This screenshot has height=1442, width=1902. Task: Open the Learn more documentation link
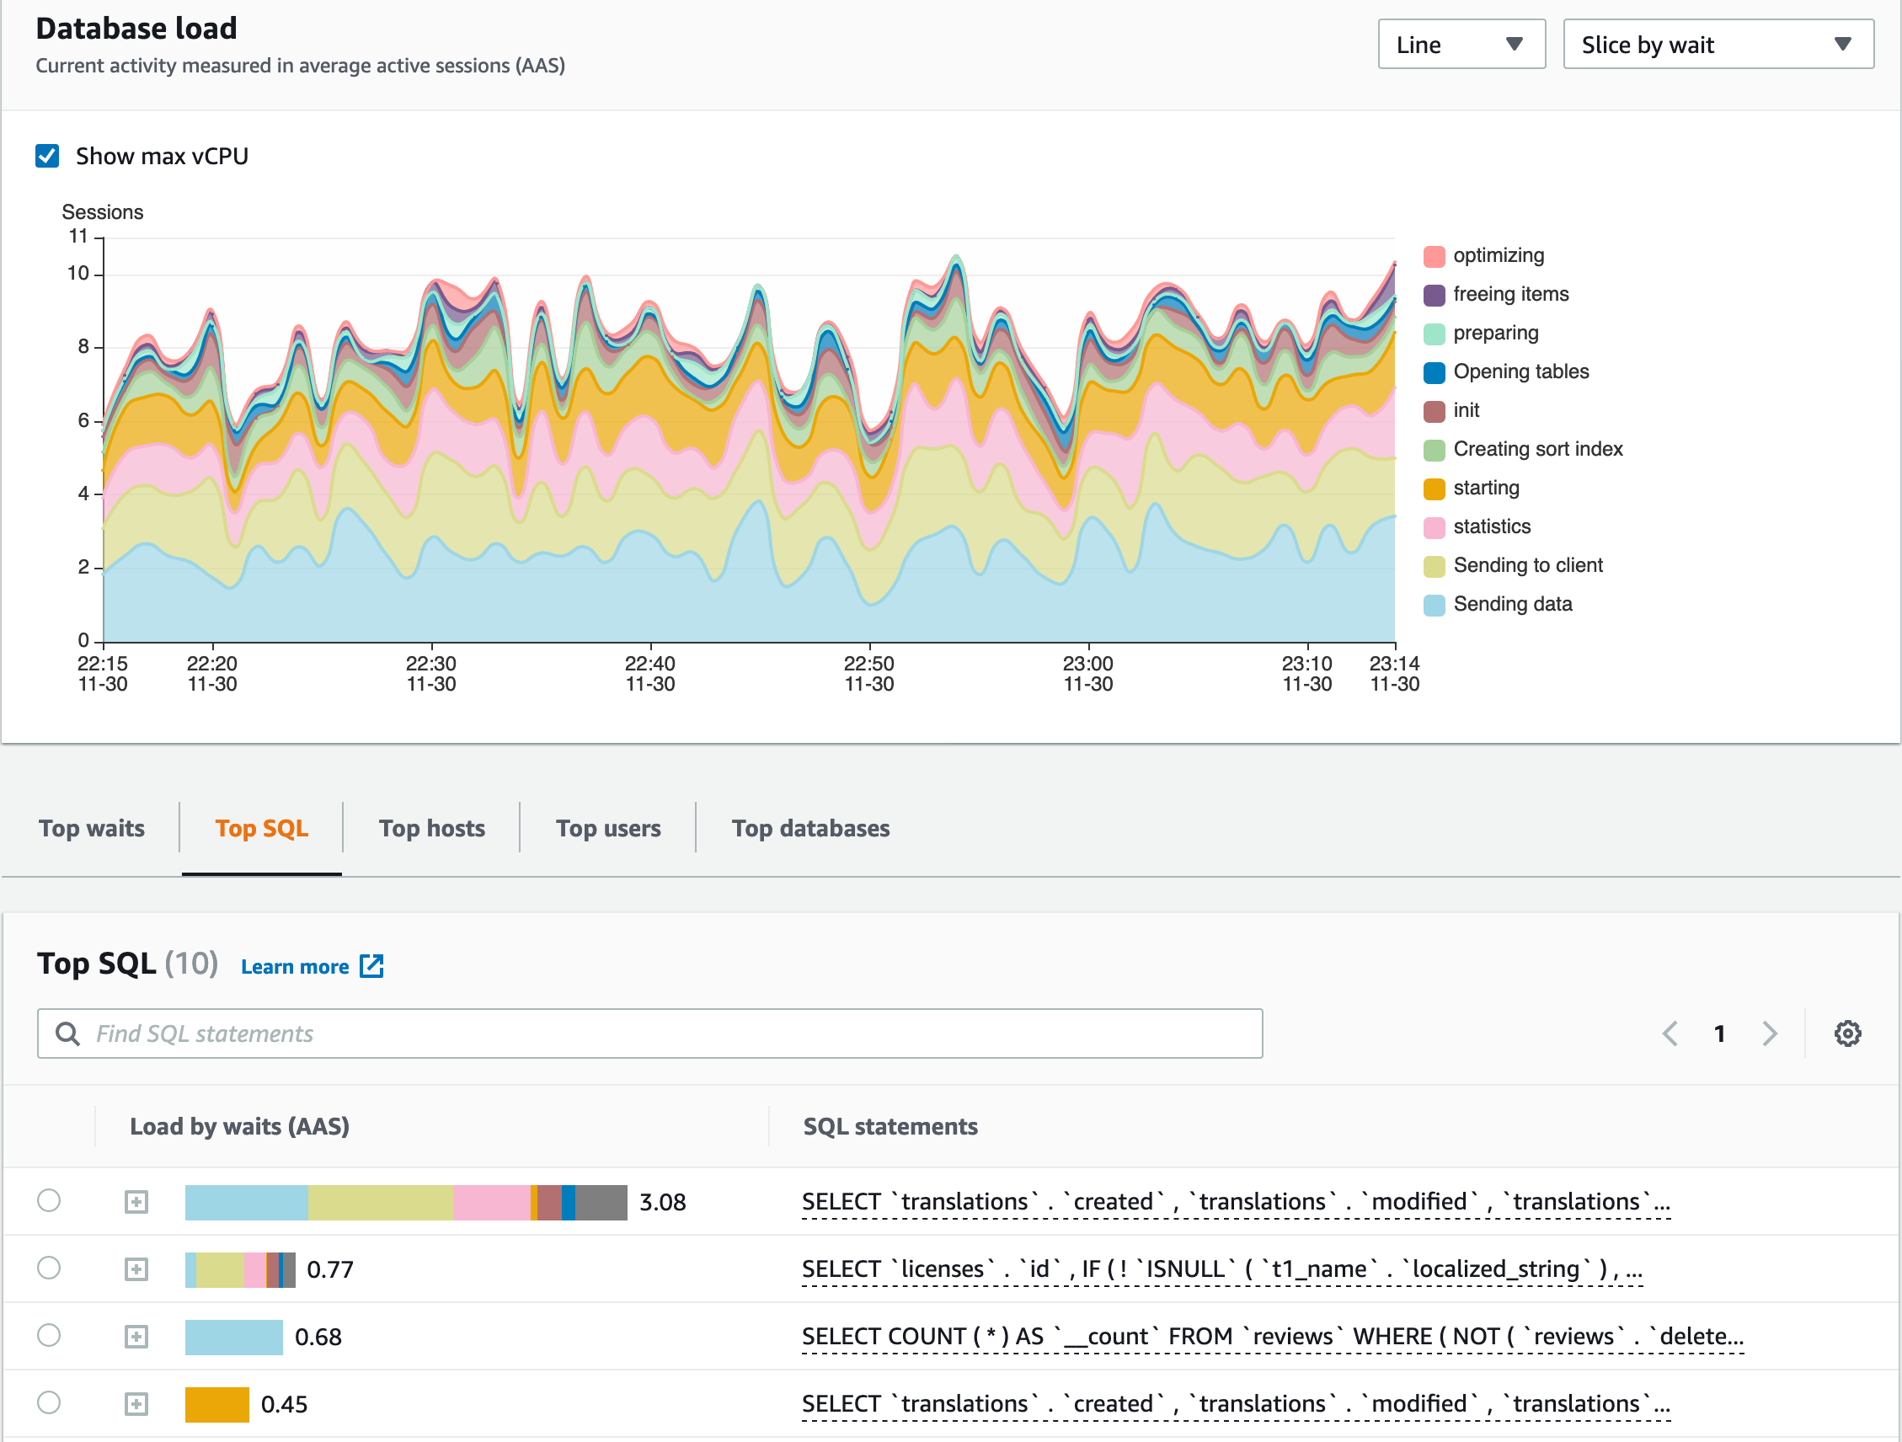pos(296,965)
